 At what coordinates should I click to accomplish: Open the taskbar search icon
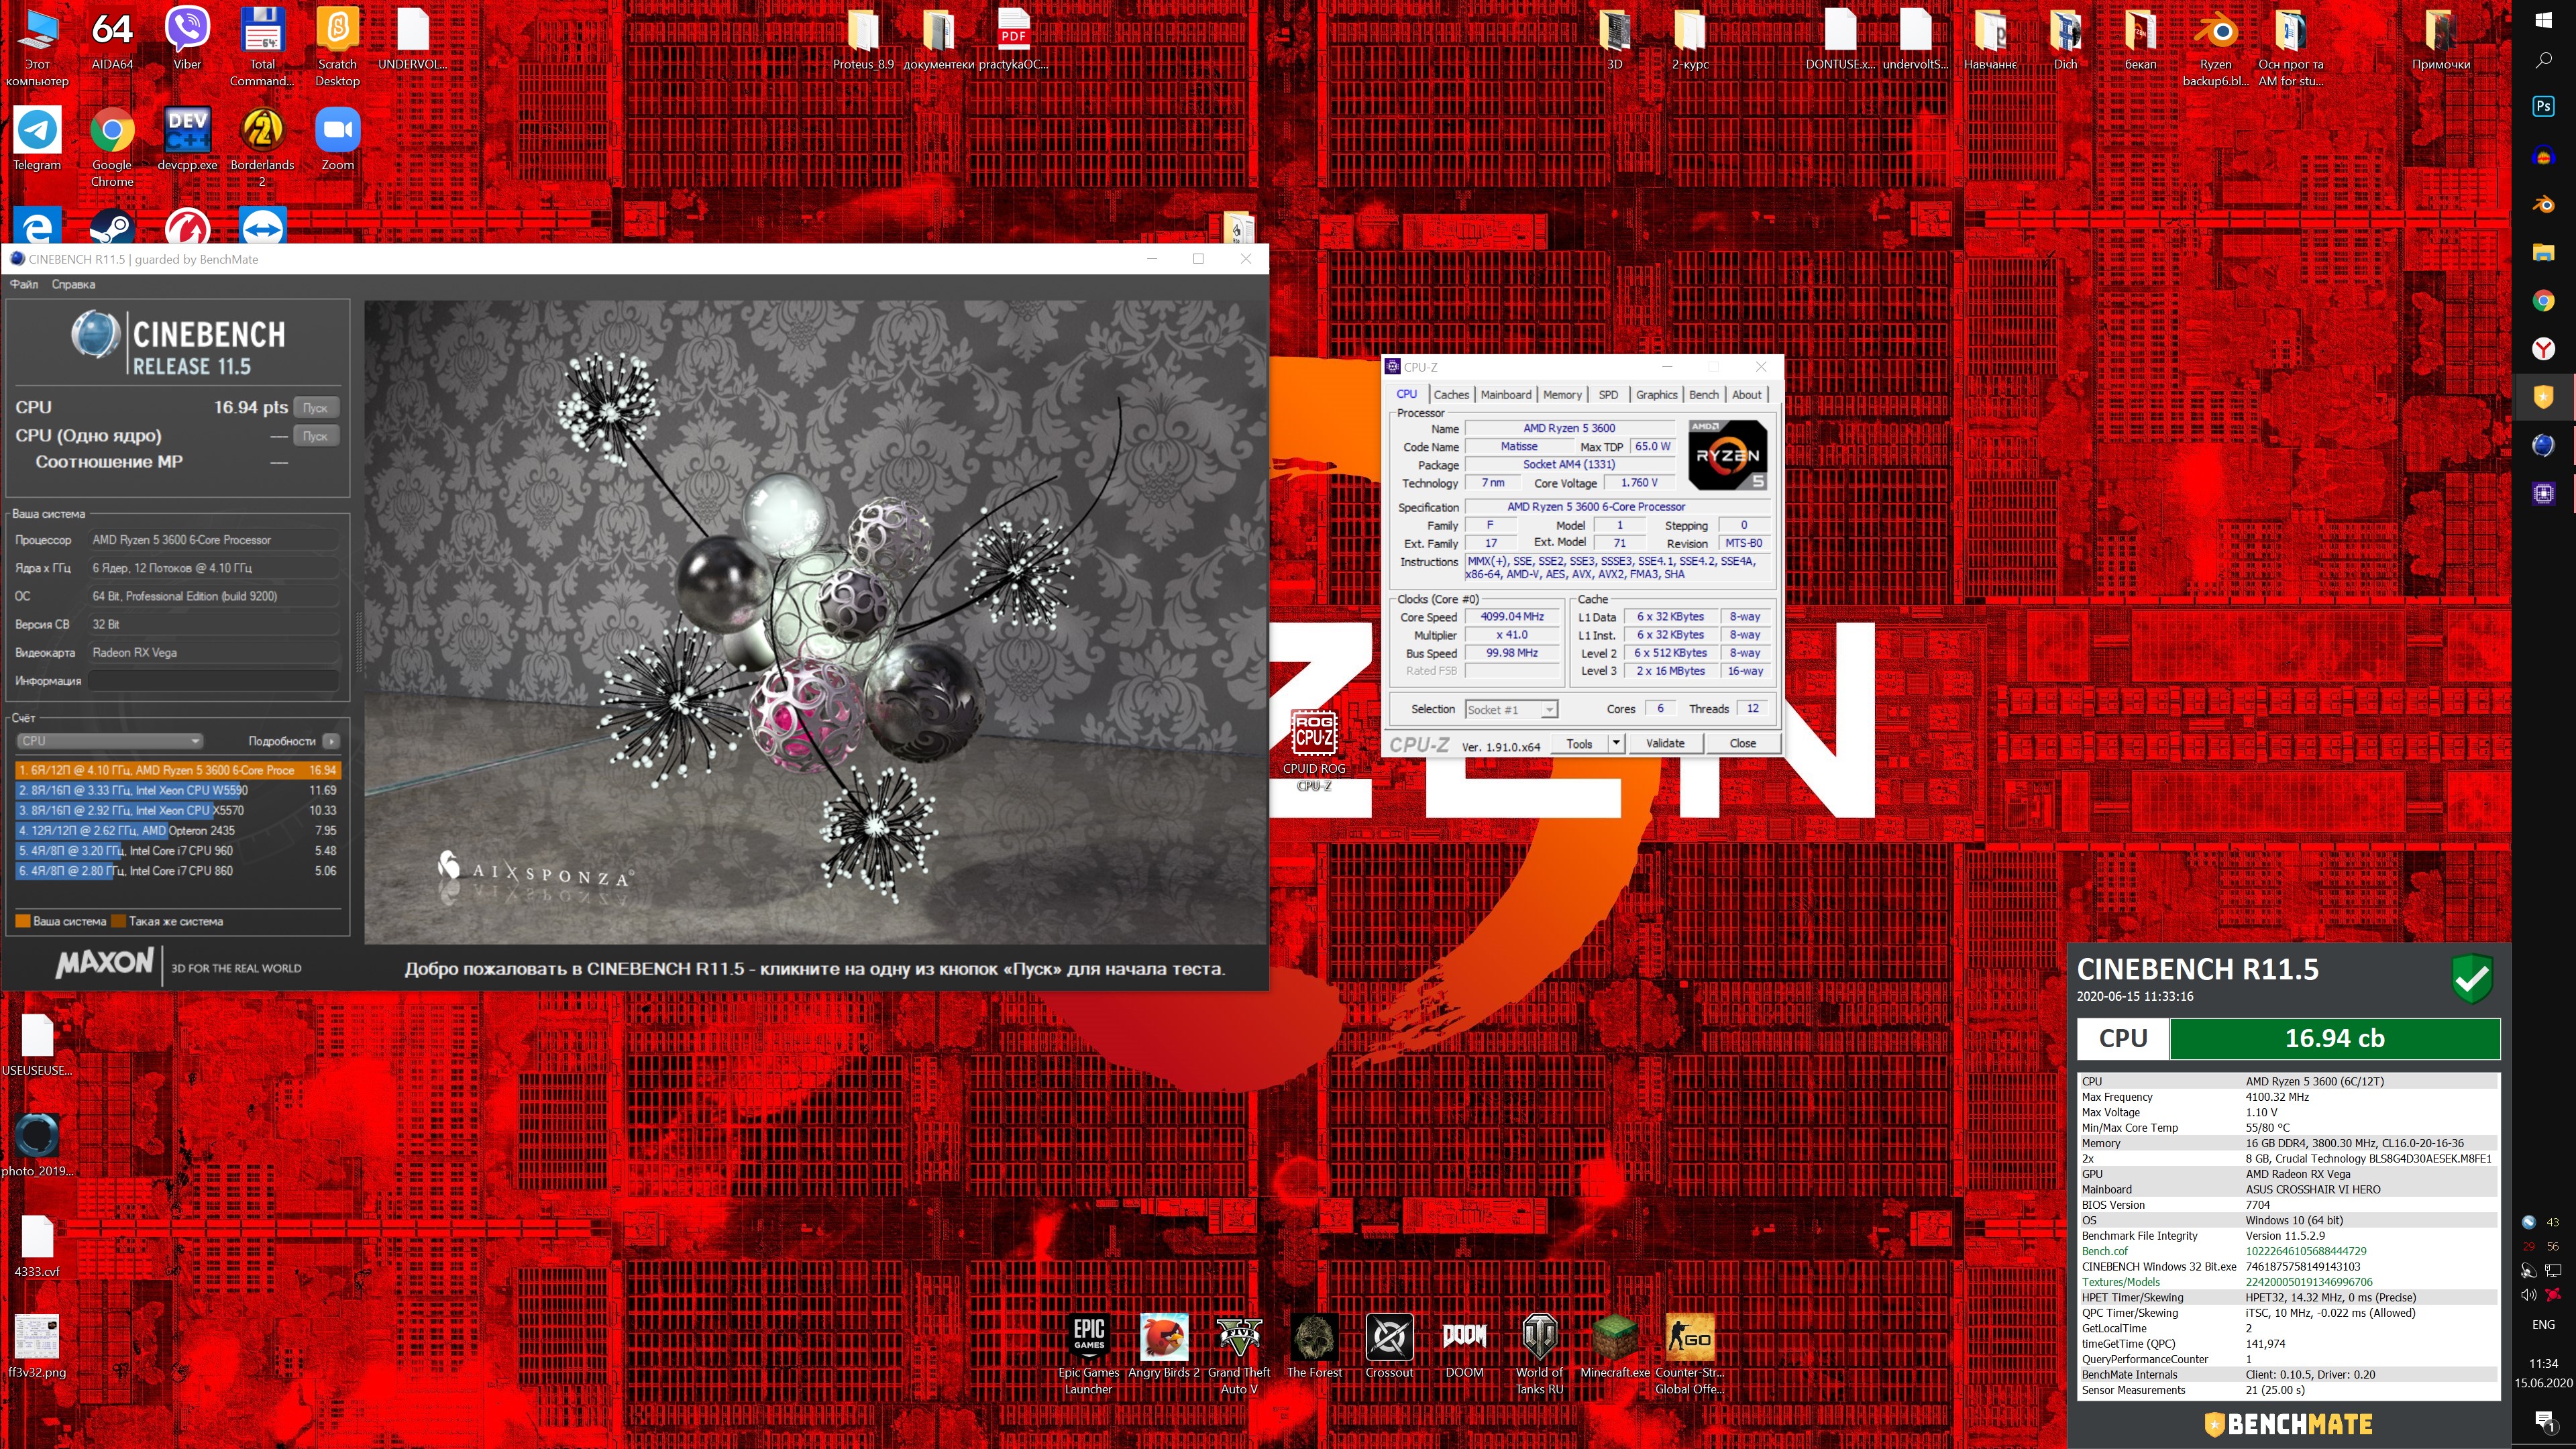(2543, 60)
